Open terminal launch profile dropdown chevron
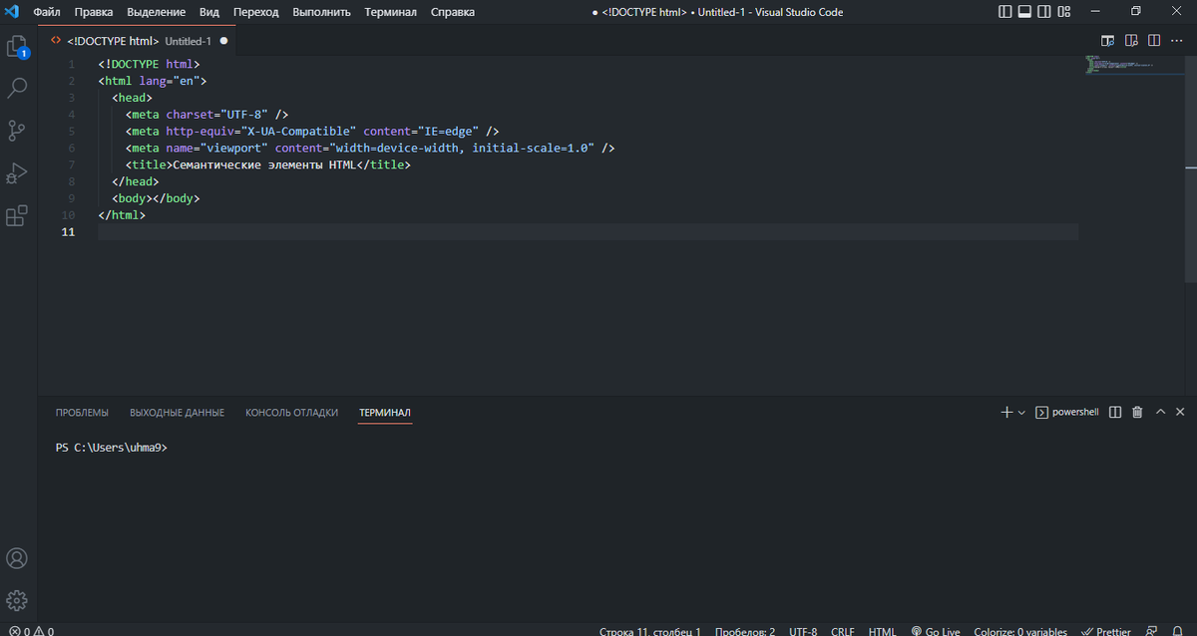The image size is (1197, 636). [1021, 412]
